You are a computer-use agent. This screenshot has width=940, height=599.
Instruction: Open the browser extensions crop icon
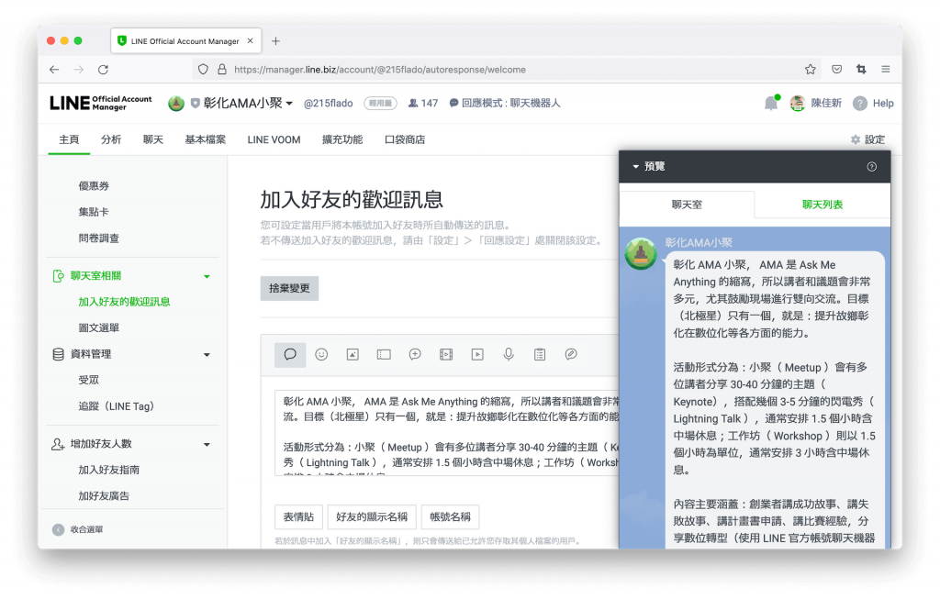coord(861,70)
